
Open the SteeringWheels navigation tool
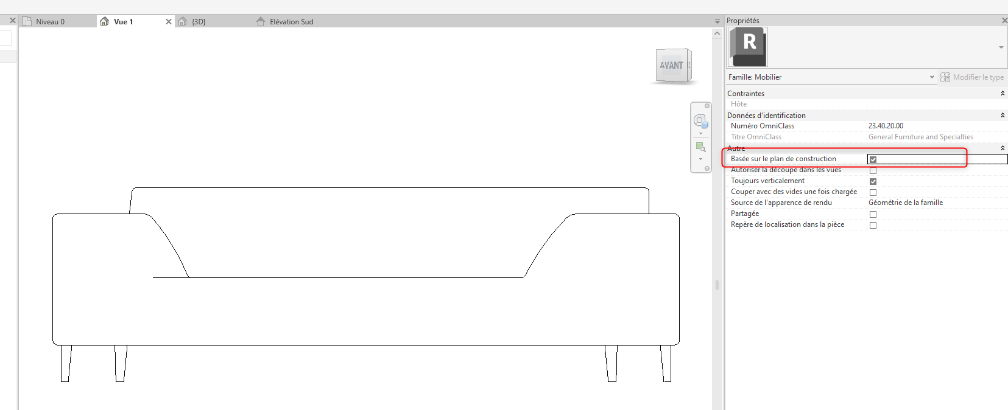(700, 120)
